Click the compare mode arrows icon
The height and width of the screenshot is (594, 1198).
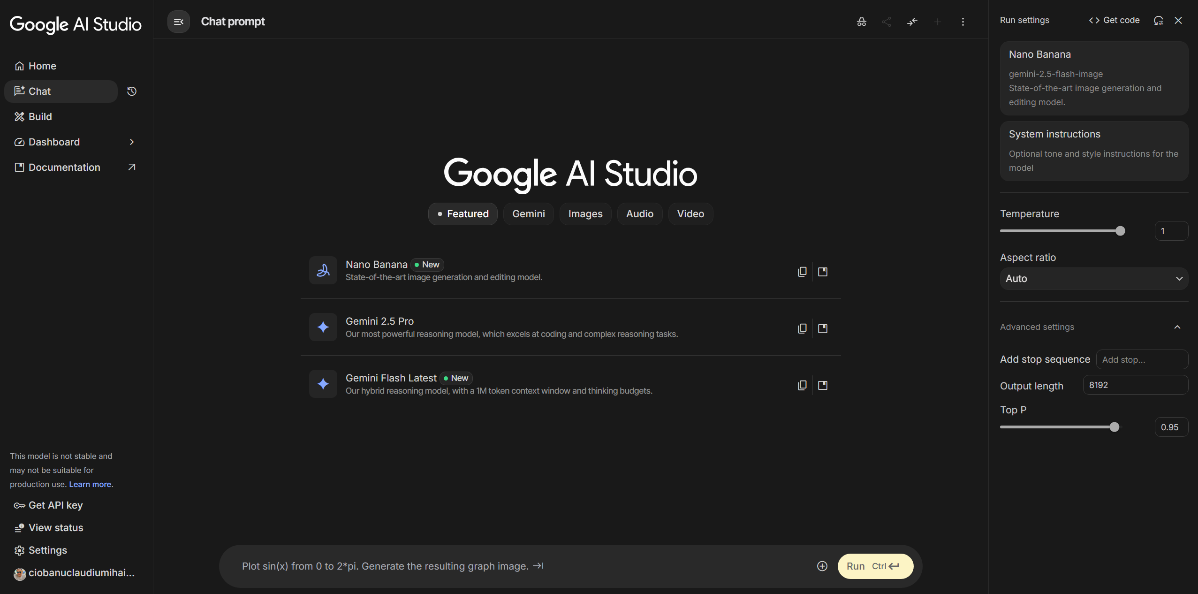coord(912,22)
